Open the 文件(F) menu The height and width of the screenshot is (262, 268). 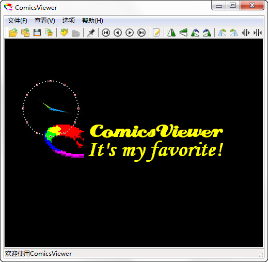point(18,21)
